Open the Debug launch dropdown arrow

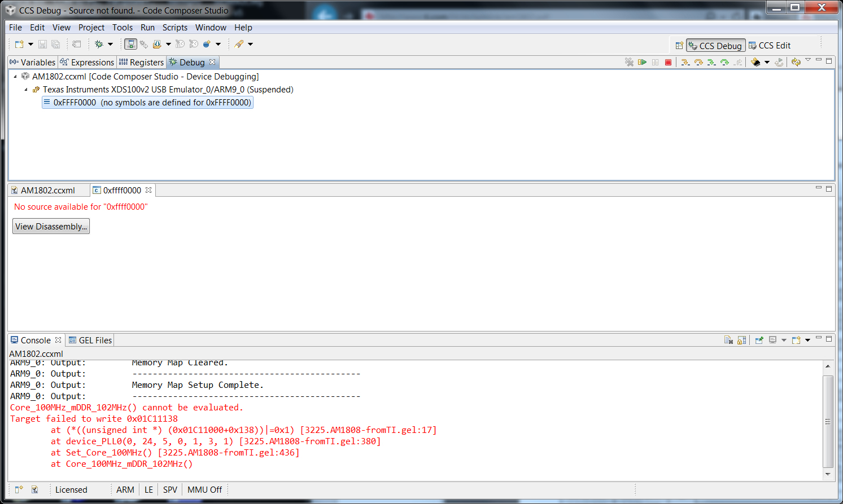(x=110, y=44)
